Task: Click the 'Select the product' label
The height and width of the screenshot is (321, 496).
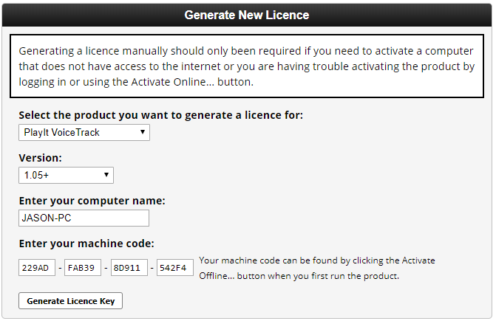Action: click(x=160, y=116)
